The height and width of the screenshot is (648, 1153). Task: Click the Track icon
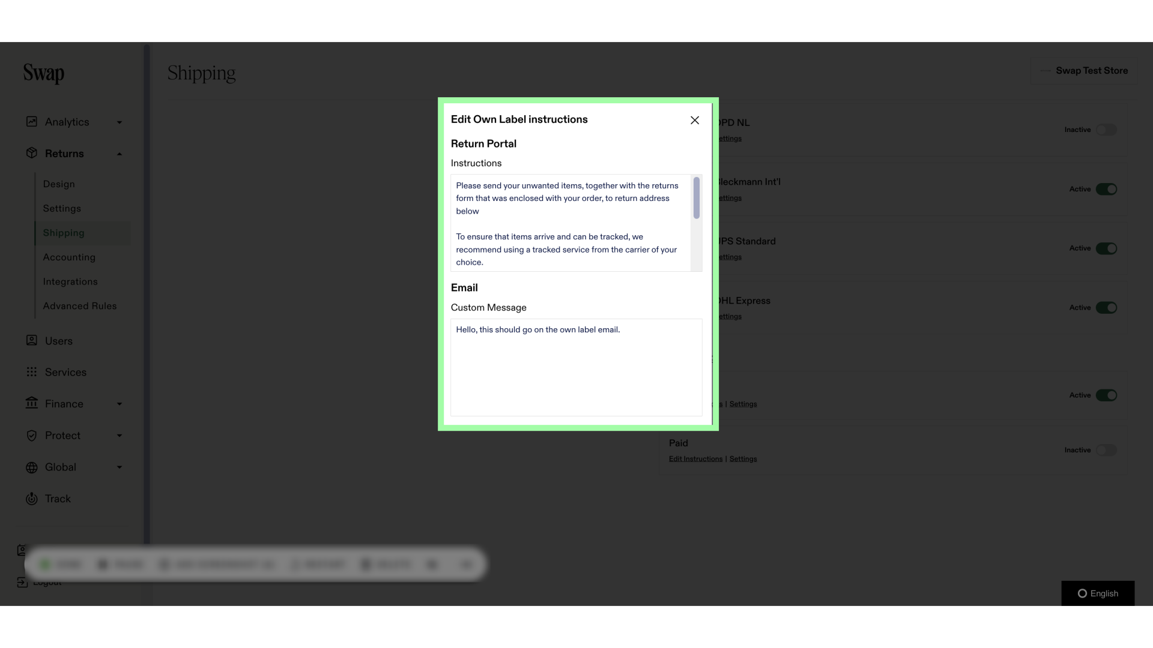[32, 499]
